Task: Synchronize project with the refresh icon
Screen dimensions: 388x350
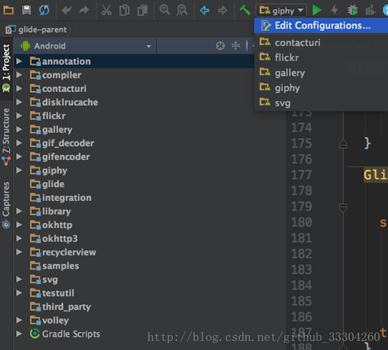Action: click(44, 10)
